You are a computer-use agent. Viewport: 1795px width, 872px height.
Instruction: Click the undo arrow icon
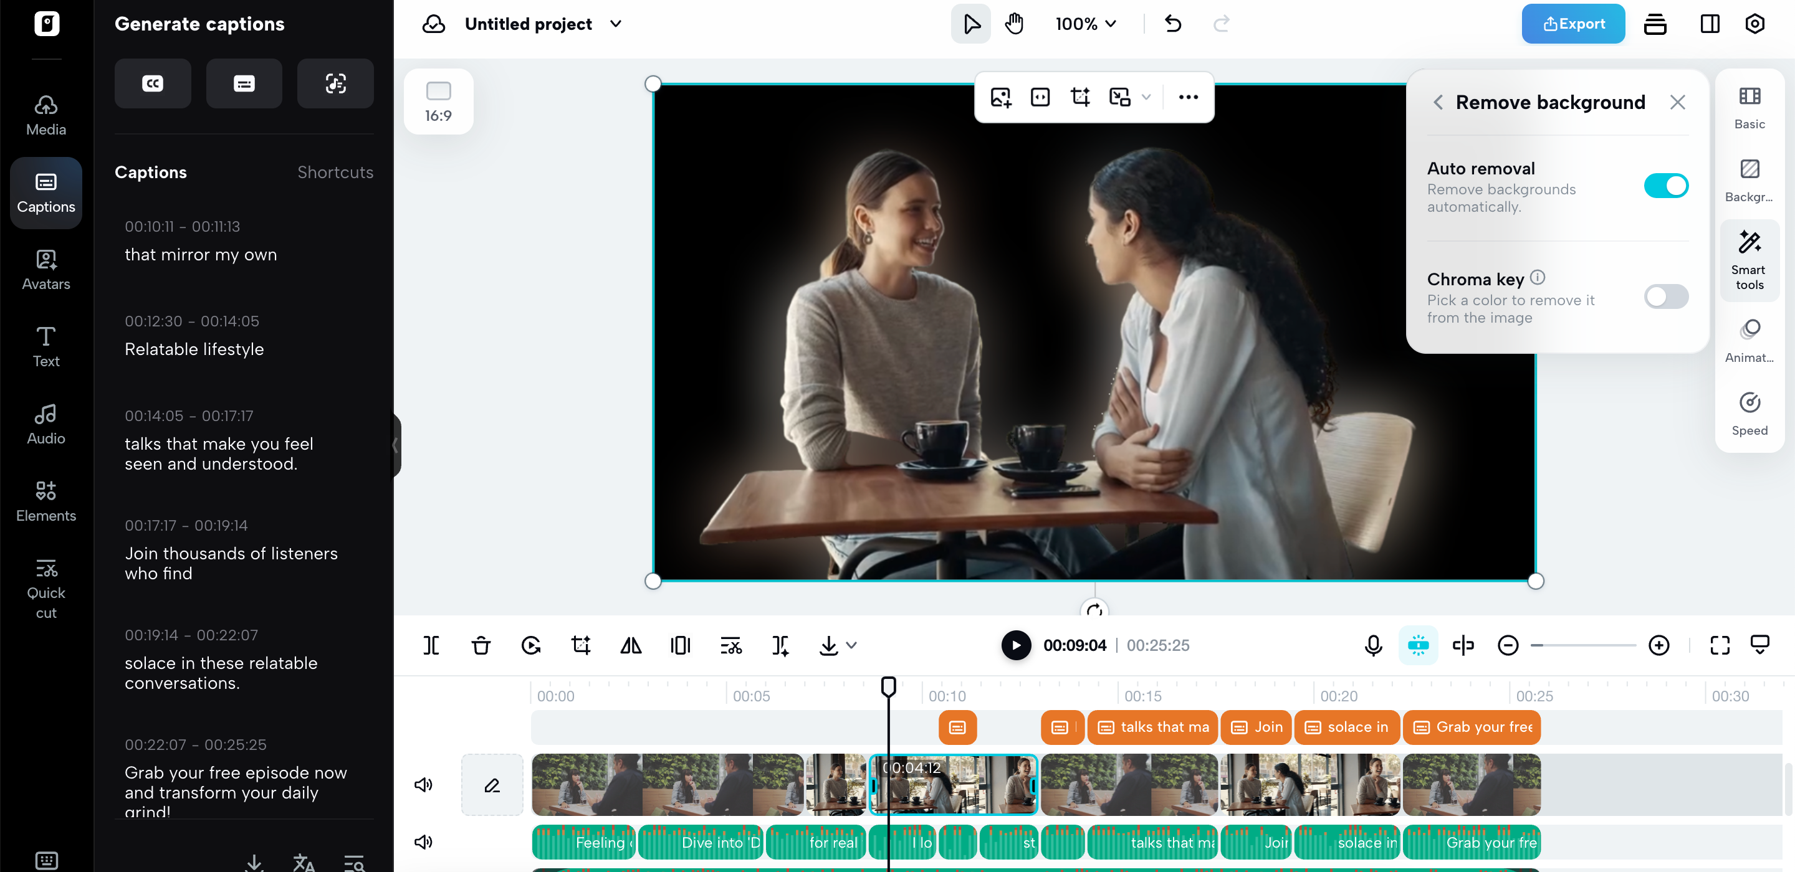click(1173, 24)
